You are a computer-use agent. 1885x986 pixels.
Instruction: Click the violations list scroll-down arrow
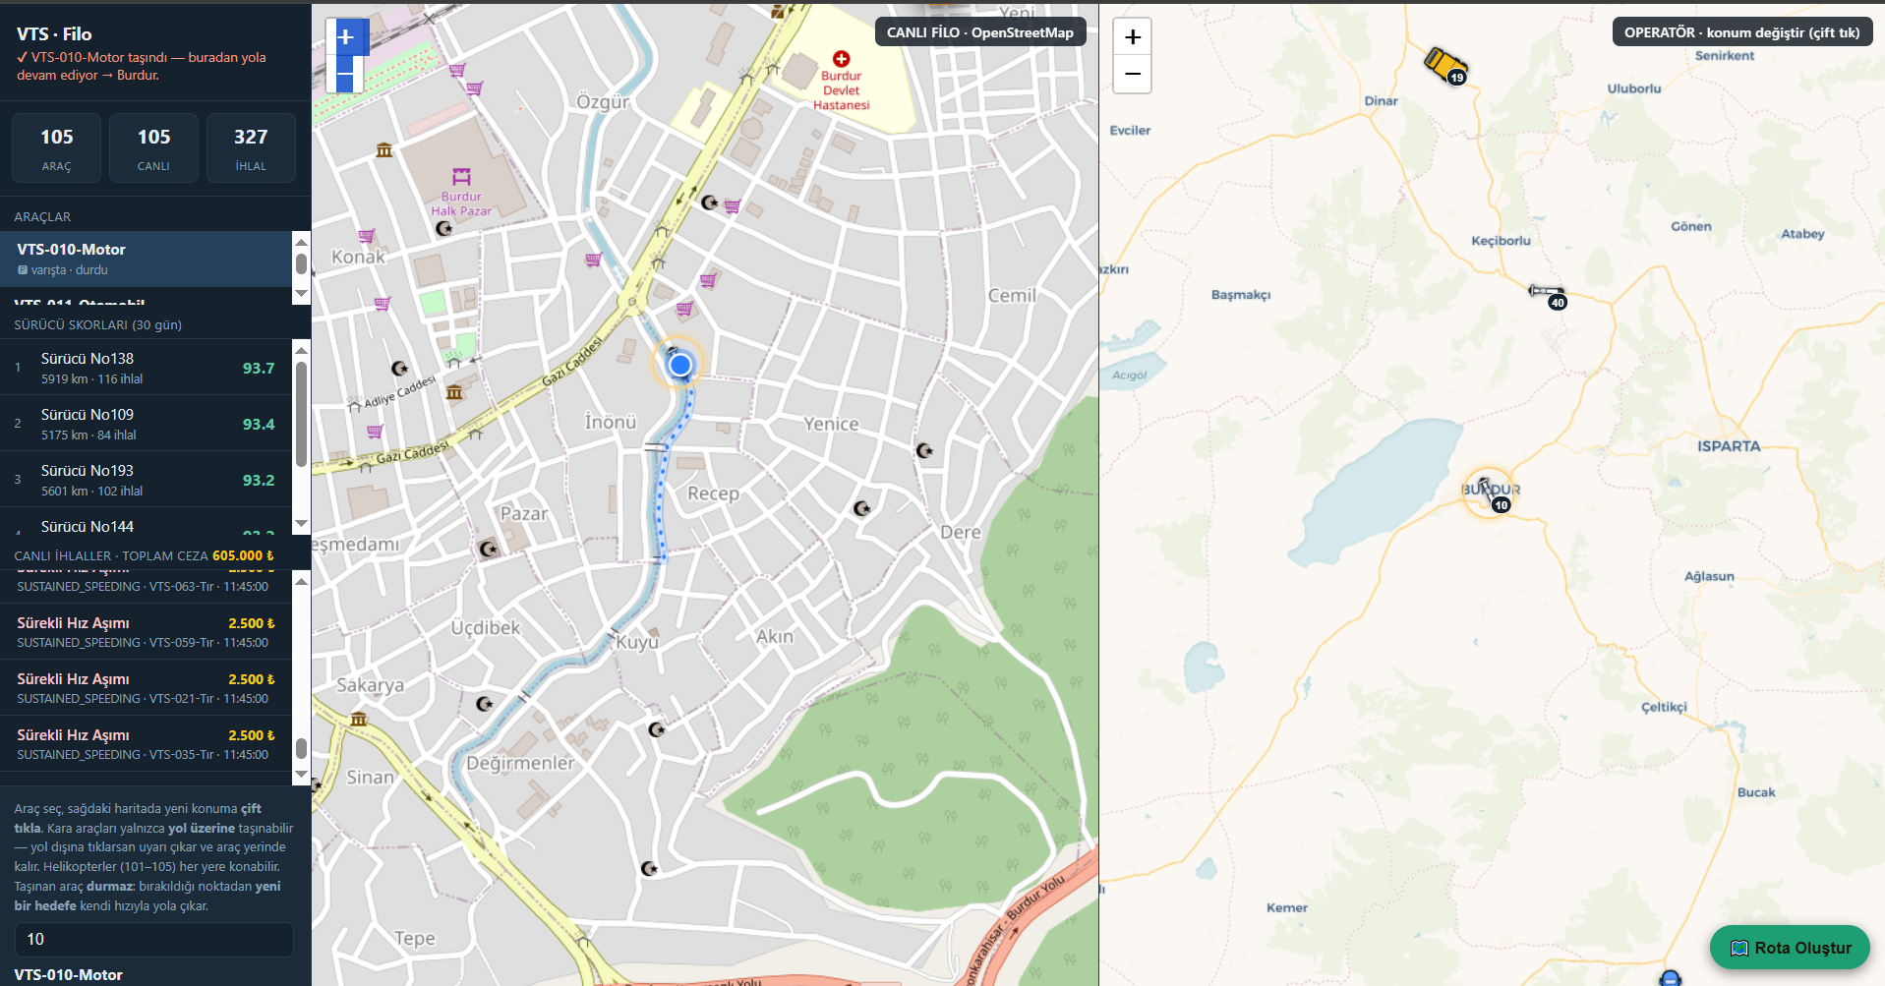pos(302,775)
